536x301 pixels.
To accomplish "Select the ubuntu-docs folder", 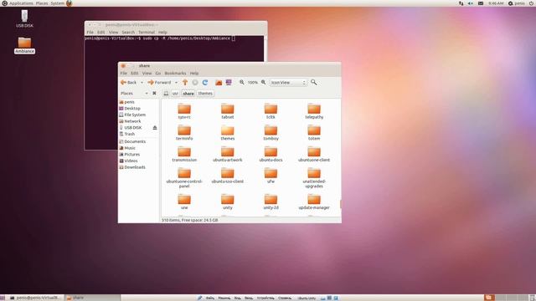I will [x=271, y=154].
